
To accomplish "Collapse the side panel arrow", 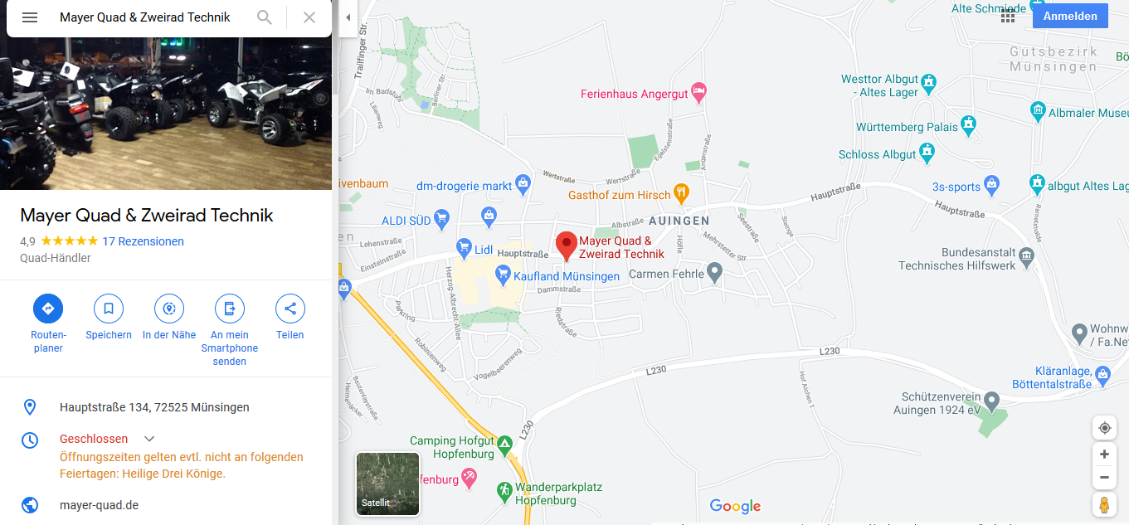I will coord(348,17).
